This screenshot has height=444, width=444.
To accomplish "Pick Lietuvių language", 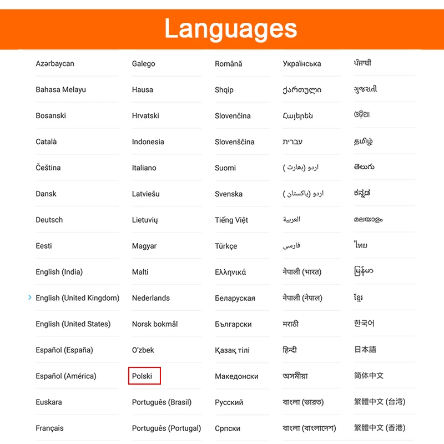I will coord(145,220).
